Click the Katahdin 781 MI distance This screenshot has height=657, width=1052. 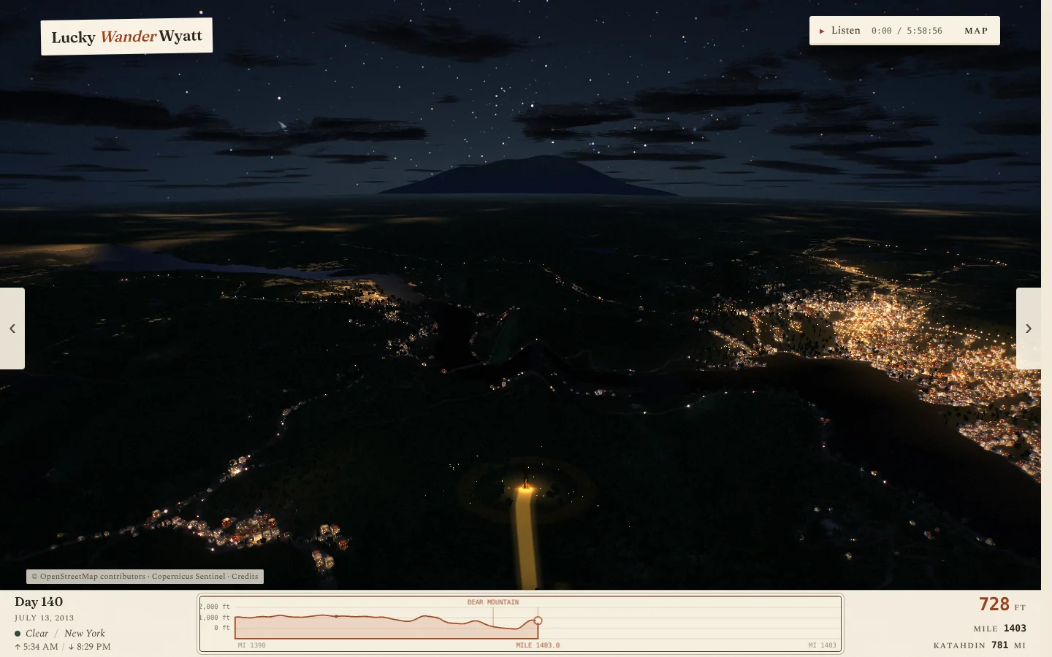(980, 645)
